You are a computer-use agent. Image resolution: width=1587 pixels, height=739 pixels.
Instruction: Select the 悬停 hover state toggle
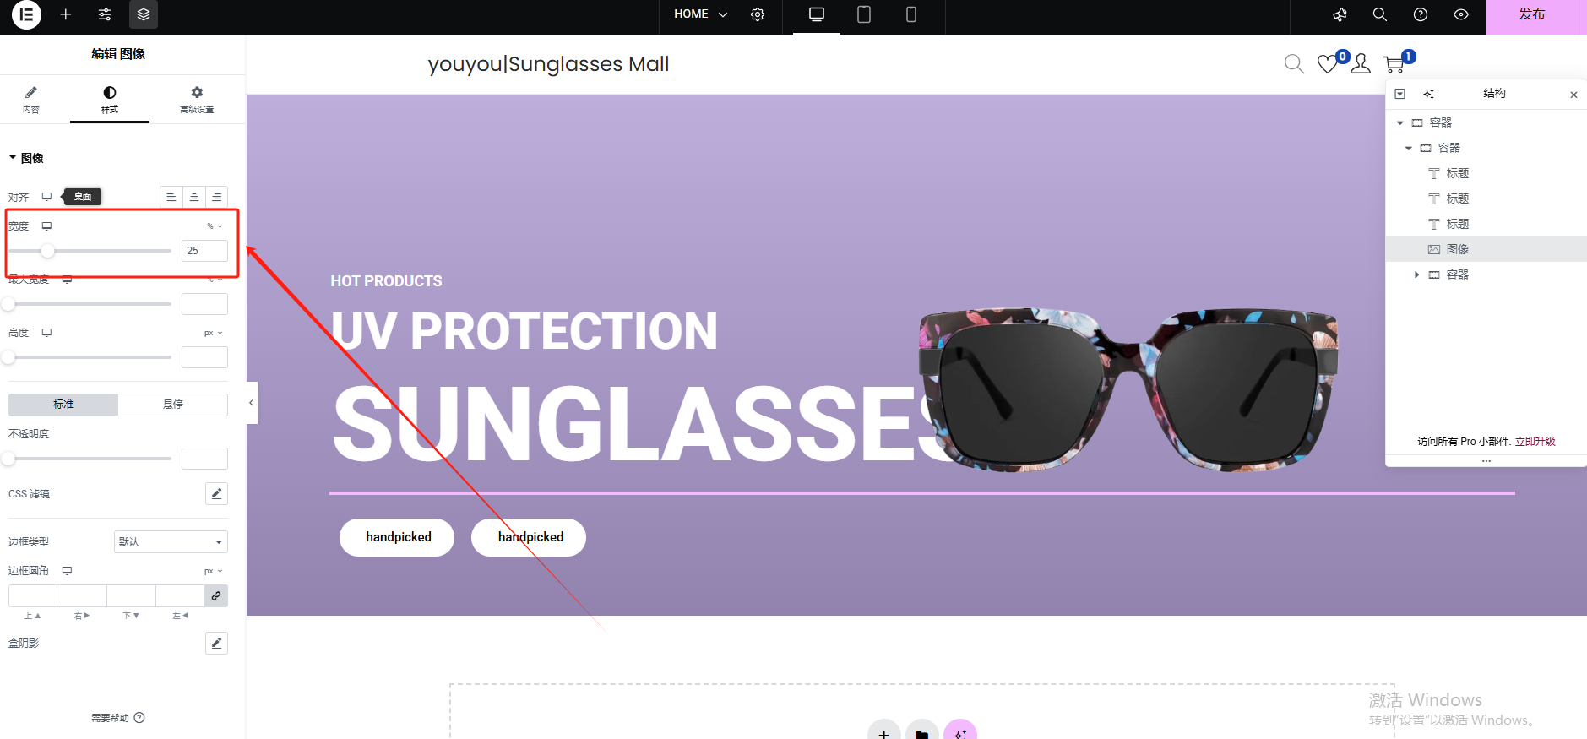tap(173, 405)
